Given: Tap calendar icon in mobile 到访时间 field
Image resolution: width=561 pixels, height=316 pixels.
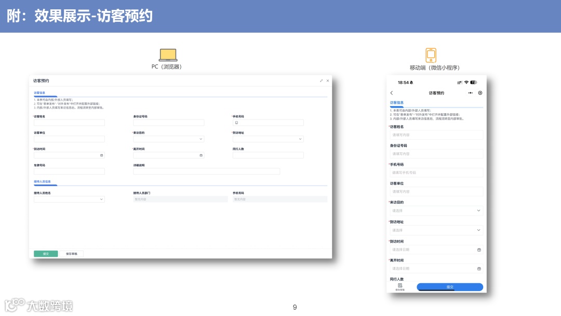Looking at the screenshot, I should (479, 250).
